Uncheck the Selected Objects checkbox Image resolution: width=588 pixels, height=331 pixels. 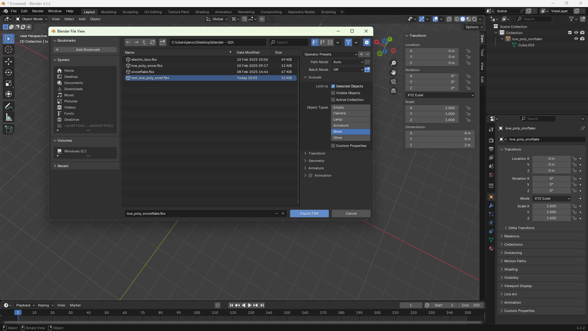click(x=333, y=86)
